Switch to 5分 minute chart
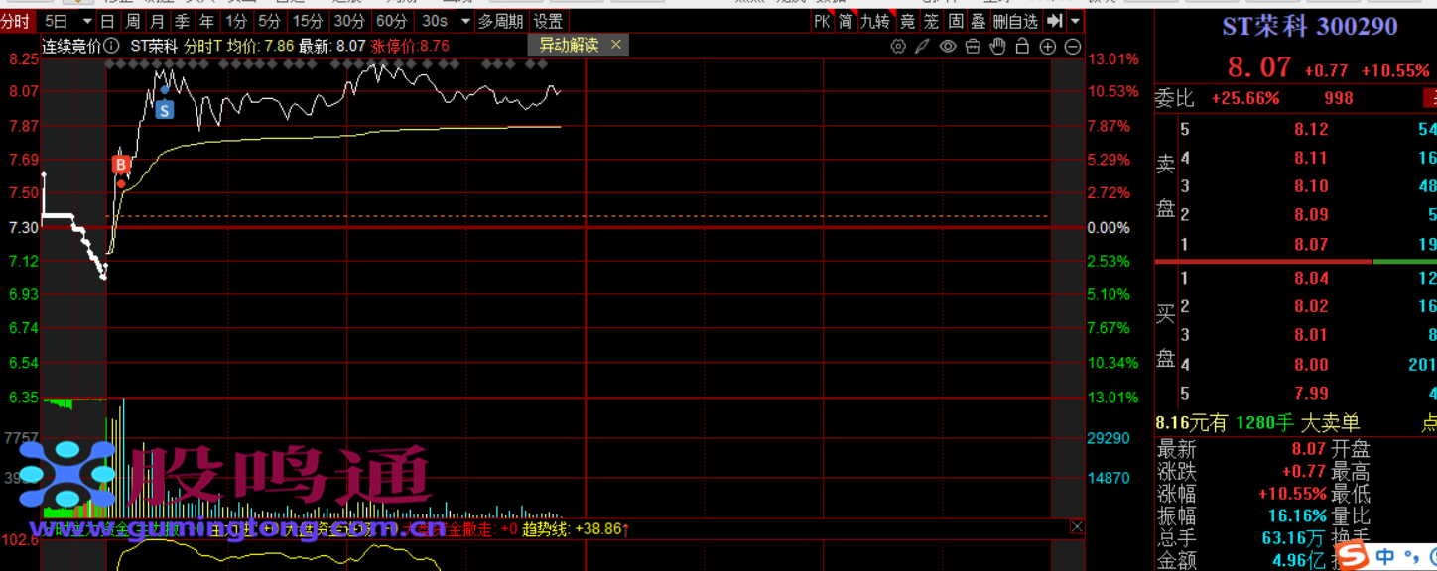 click(x=269, y=21)
